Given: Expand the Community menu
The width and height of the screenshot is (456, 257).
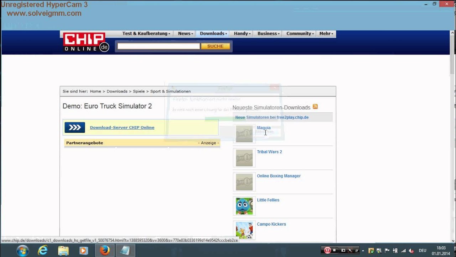Looking at the screenshot, I should tap(300, 34).
